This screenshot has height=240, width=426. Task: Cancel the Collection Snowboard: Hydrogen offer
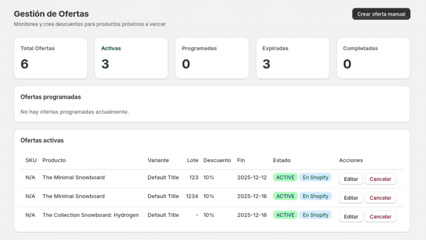click(x=380, y=217)
